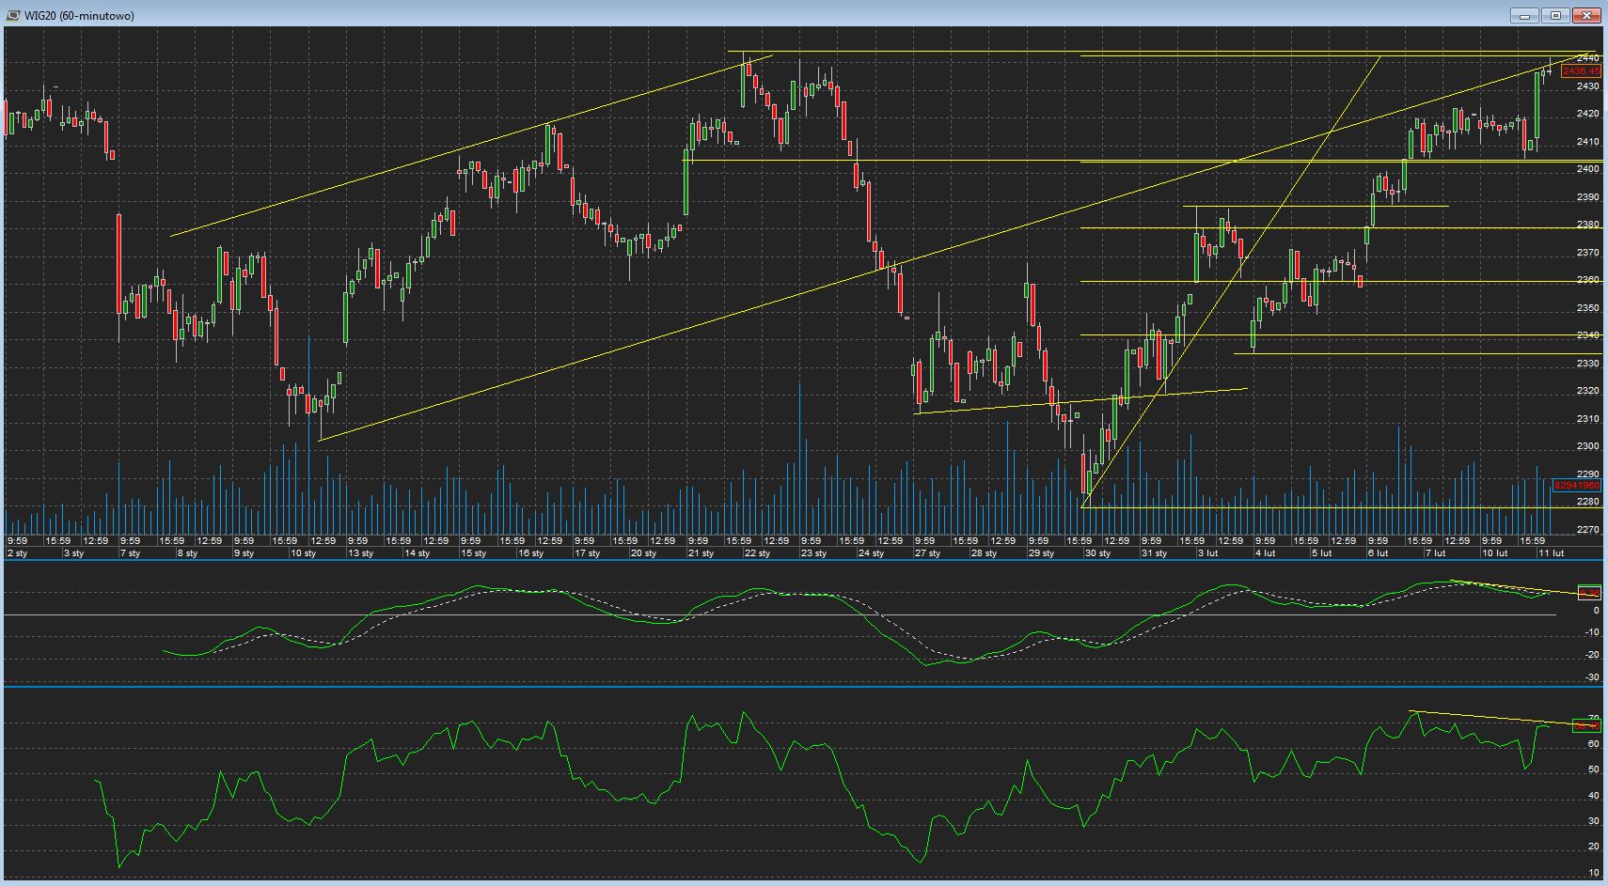Viewport: 1608px width, 886px height.
Task: Click the 2350 price axis label
Action: (x=1587, y=308)
